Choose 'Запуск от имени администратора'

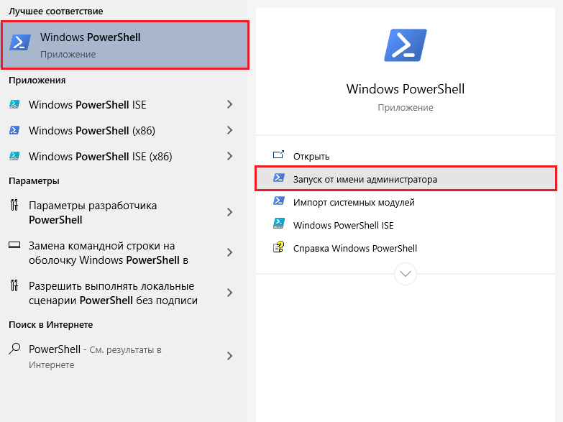tap(406, 178)
